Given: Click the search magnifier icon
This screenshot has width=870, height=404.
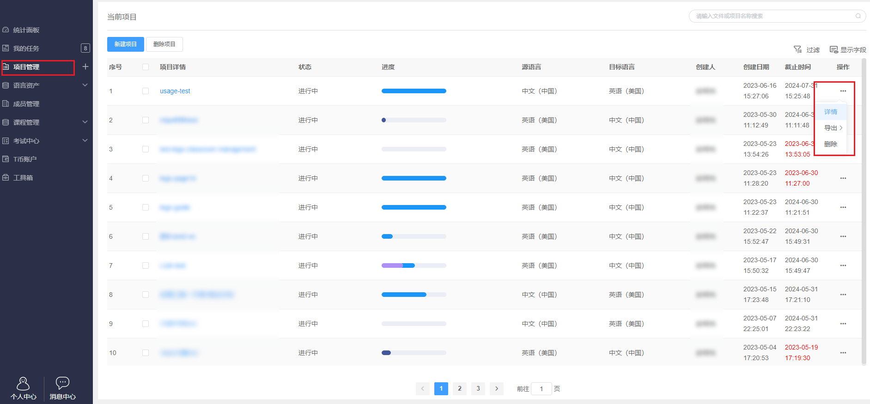Looking at the screenshot, I should tap(858, 16).
